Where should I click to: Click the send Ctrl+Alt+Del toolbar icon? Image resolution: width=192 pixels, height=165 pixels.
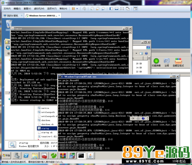[x=84, y=9]
